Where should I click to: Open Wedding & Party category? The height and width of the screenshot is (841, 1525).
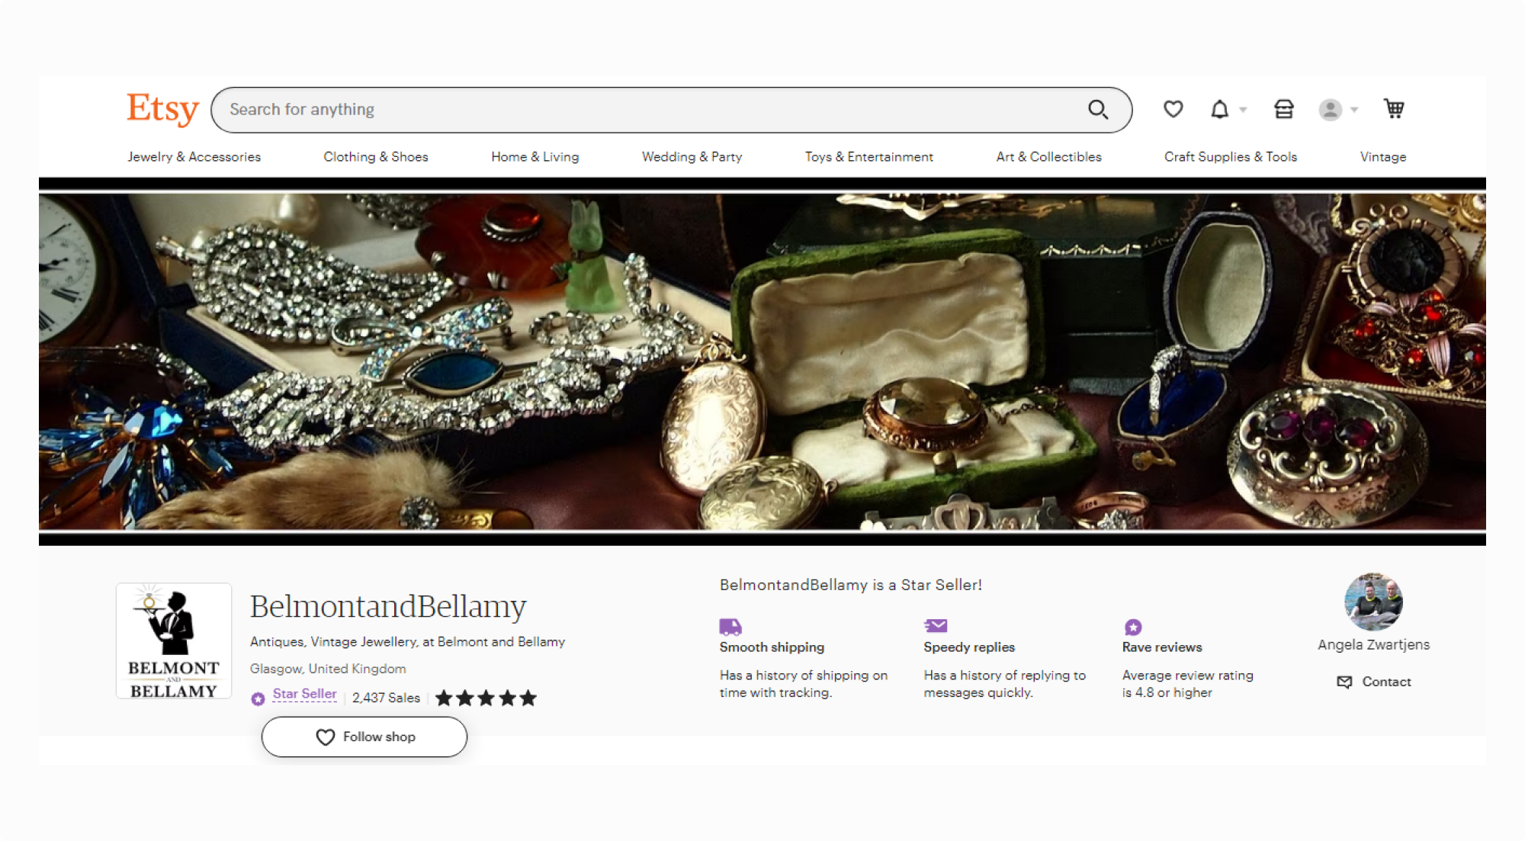tap(692, 156)
